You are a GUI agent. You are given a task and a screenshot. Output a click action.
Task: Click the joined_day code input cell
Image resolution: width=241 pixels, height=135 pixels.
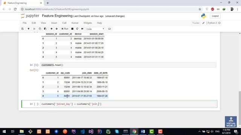pyautogui.click(x=129, y=104)
